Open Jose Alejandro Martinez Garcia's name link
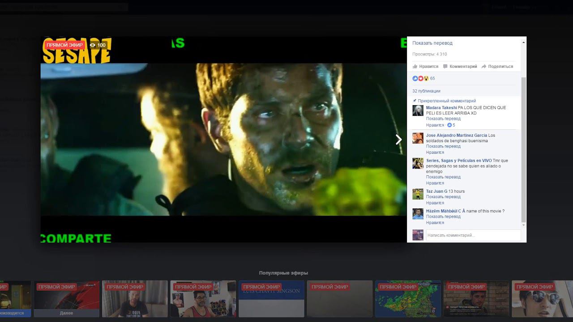The width and height of the screenshot is (573, 322). (457, 136)
